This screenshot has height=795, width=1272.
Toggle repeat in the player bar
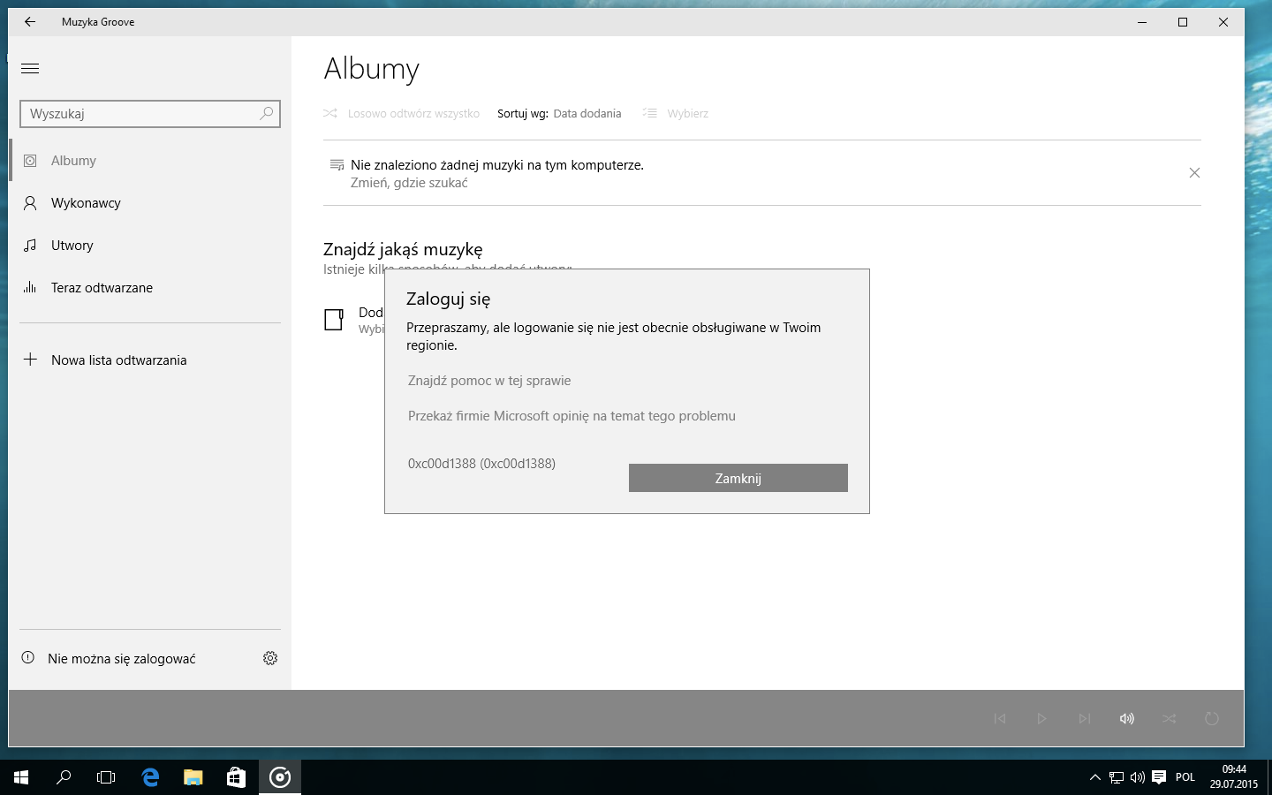point(1212,719)
